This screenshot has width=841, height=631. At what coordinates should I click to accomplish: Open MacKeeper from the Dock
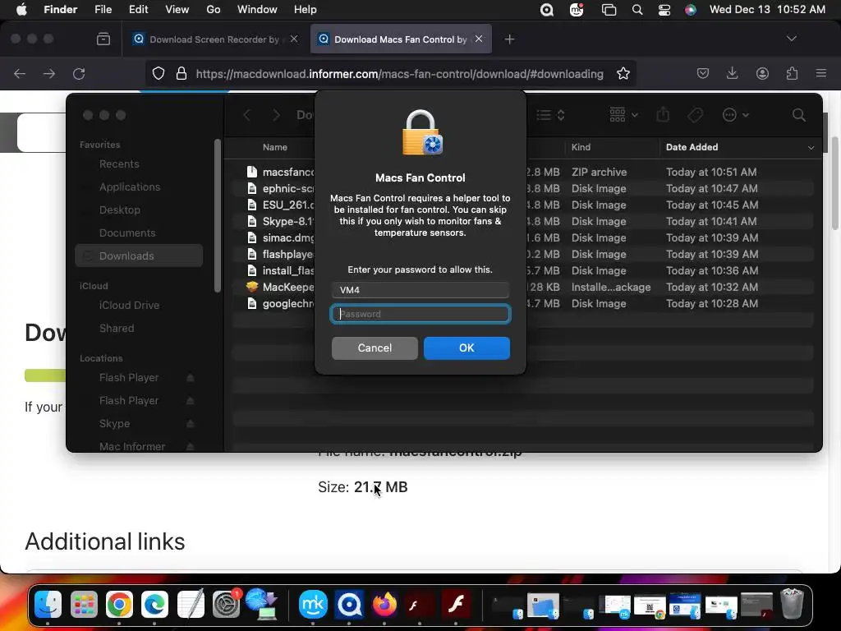pyautogui.click(x=313, y=606)
